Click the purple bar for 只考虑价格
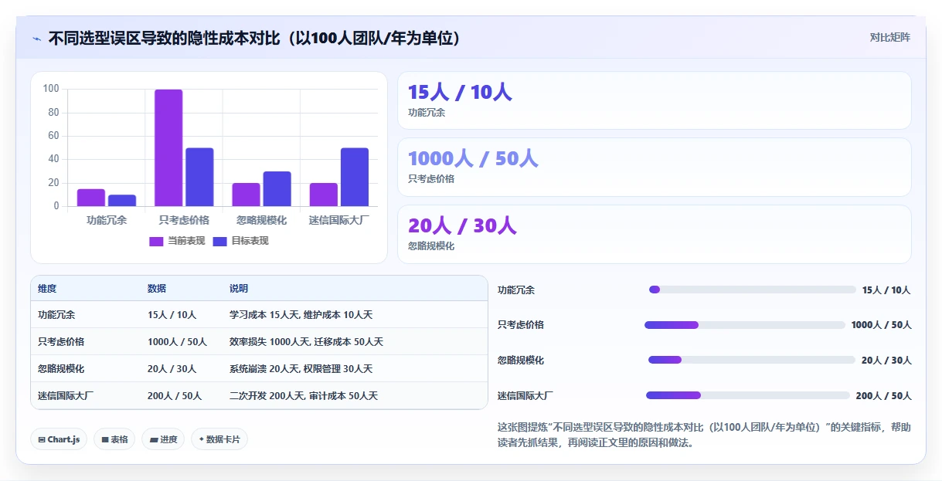 click(x=168, y=147)
